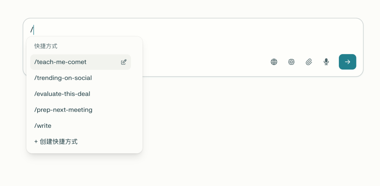Click the globe web search icon
Screen dimensions: 380x186
pyautogui.click(x=274, y=62)
